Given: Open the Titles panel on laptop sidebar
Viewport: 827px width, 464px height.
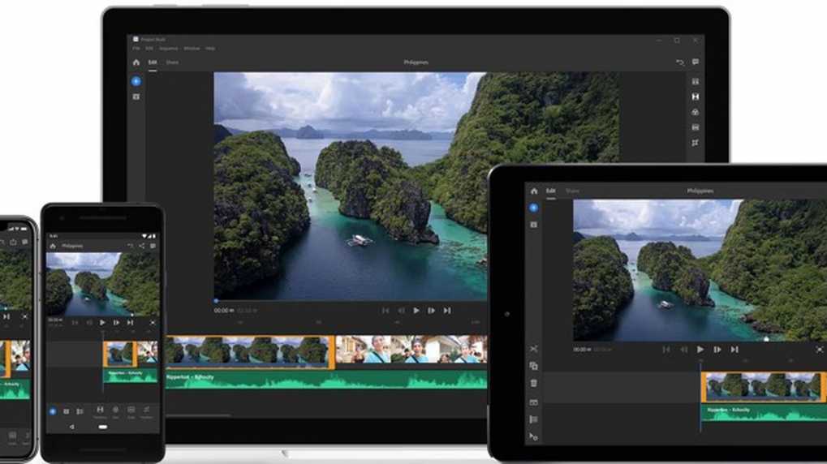Looking at the screenshot, I should (x=696, y=82).
